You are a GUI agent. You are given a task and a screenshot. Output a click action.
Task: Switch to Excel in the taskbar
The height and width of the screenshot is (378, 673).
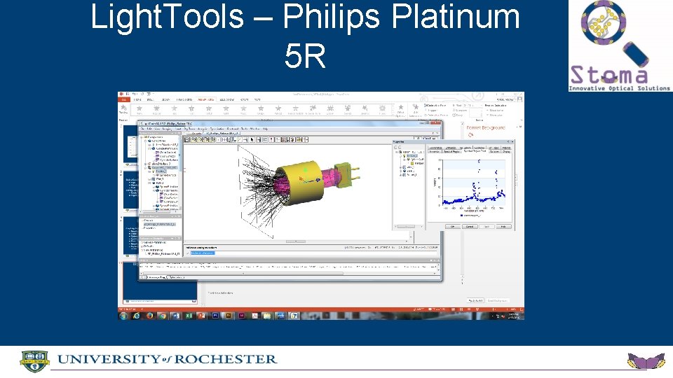(x=189, y=316)
